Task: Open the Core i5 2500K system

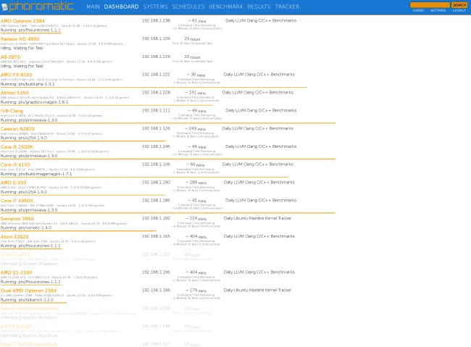Action: [x=17, y=147]
